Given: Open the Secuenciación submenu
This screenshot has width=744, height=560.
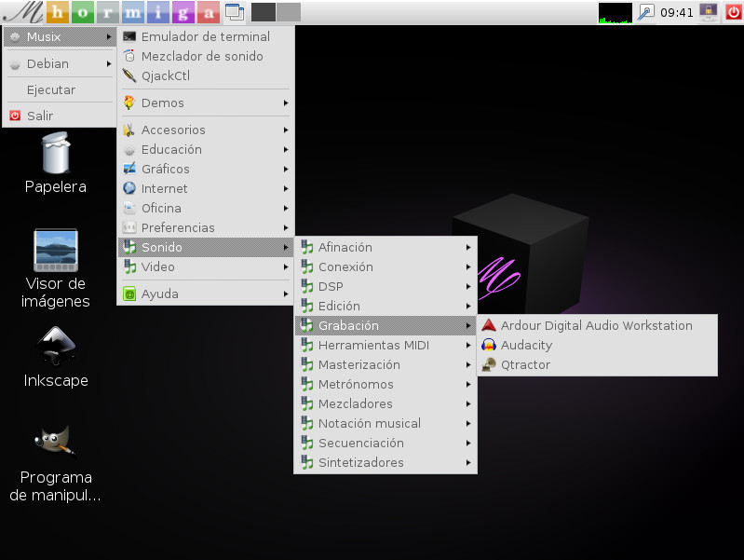Looking at the screenshot, I should pos(386,443).
